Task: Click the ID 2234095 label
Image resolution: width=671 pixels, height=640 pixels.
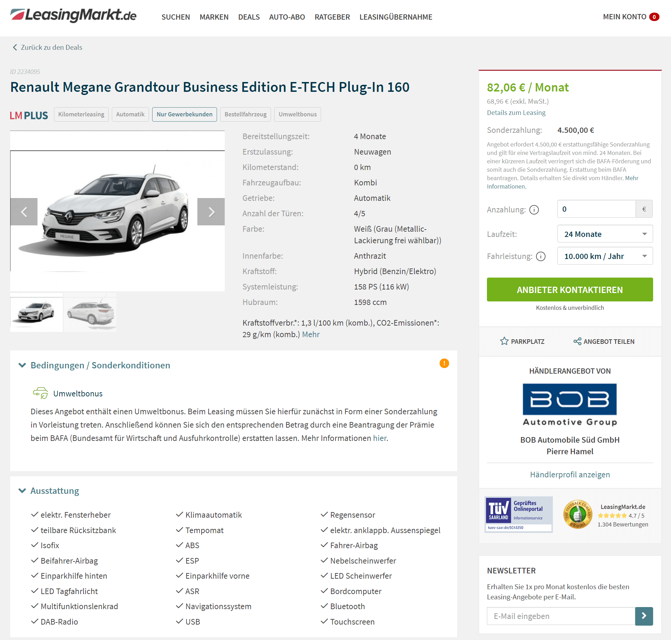Action: tap(25, 72)
